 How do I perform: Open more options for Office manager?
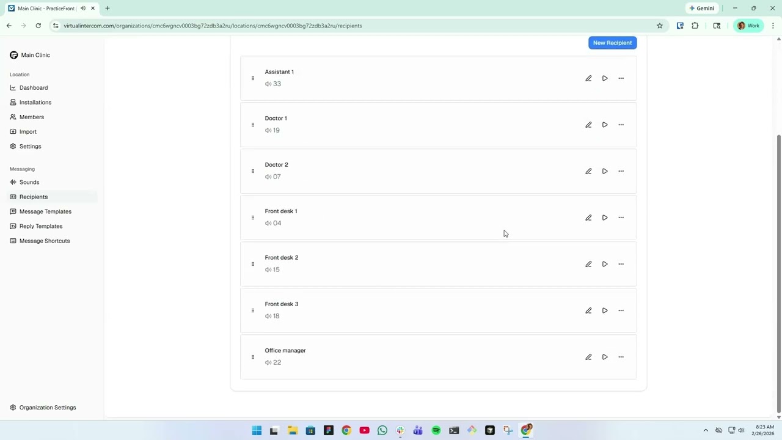[x=621, y=357]
